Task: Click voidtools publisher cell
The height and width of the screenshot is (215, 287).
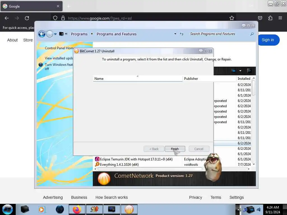Action: pyautogui.click(x=191, y=165)
